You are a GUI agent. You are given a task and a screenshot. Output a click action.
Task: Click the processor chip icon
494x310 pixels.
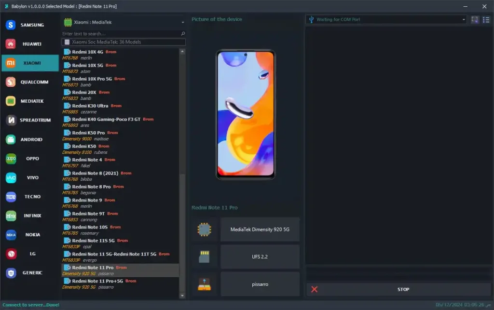204,229
